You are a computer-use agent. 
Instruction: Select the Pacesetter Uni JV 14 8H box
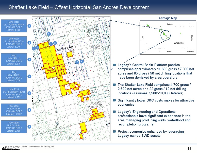coord(14,127)
